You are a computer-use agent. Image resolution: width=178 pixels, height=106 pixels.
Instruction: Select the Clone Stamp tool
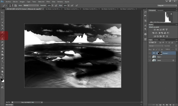(x=2, y=39)
